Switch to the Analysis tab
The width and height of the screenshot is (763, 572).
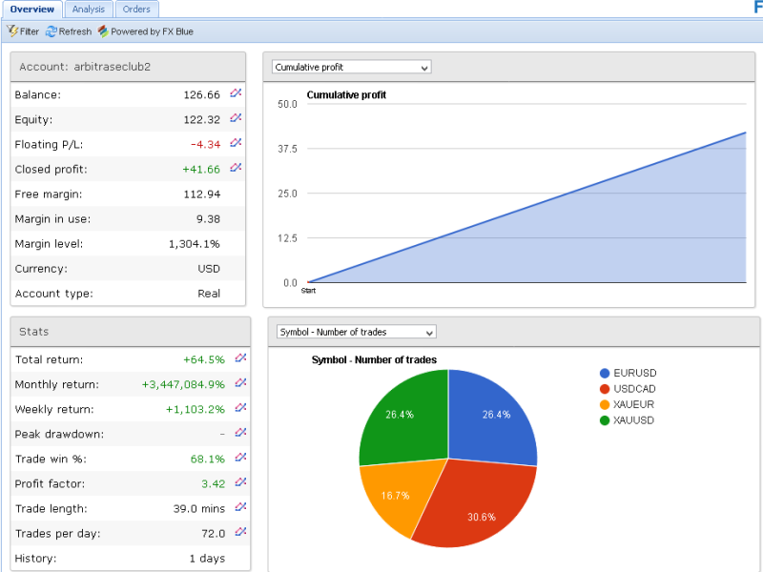[x=89, y=10]
